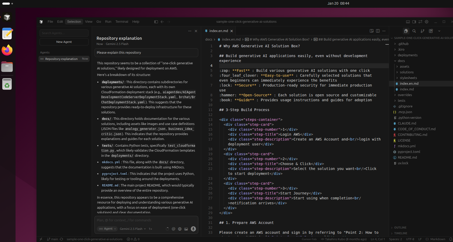Open the Terminal menu
This screenshot has height=242, width=453.
(x=122, y=22)
